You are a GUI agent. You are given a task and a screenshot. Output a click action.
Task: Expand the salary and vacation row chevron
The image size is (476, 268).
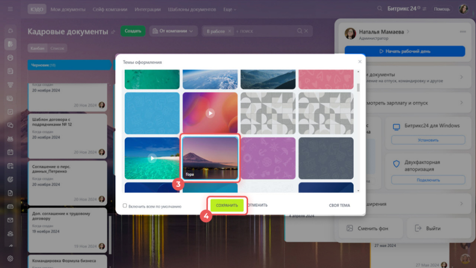(x=462, y=103)
